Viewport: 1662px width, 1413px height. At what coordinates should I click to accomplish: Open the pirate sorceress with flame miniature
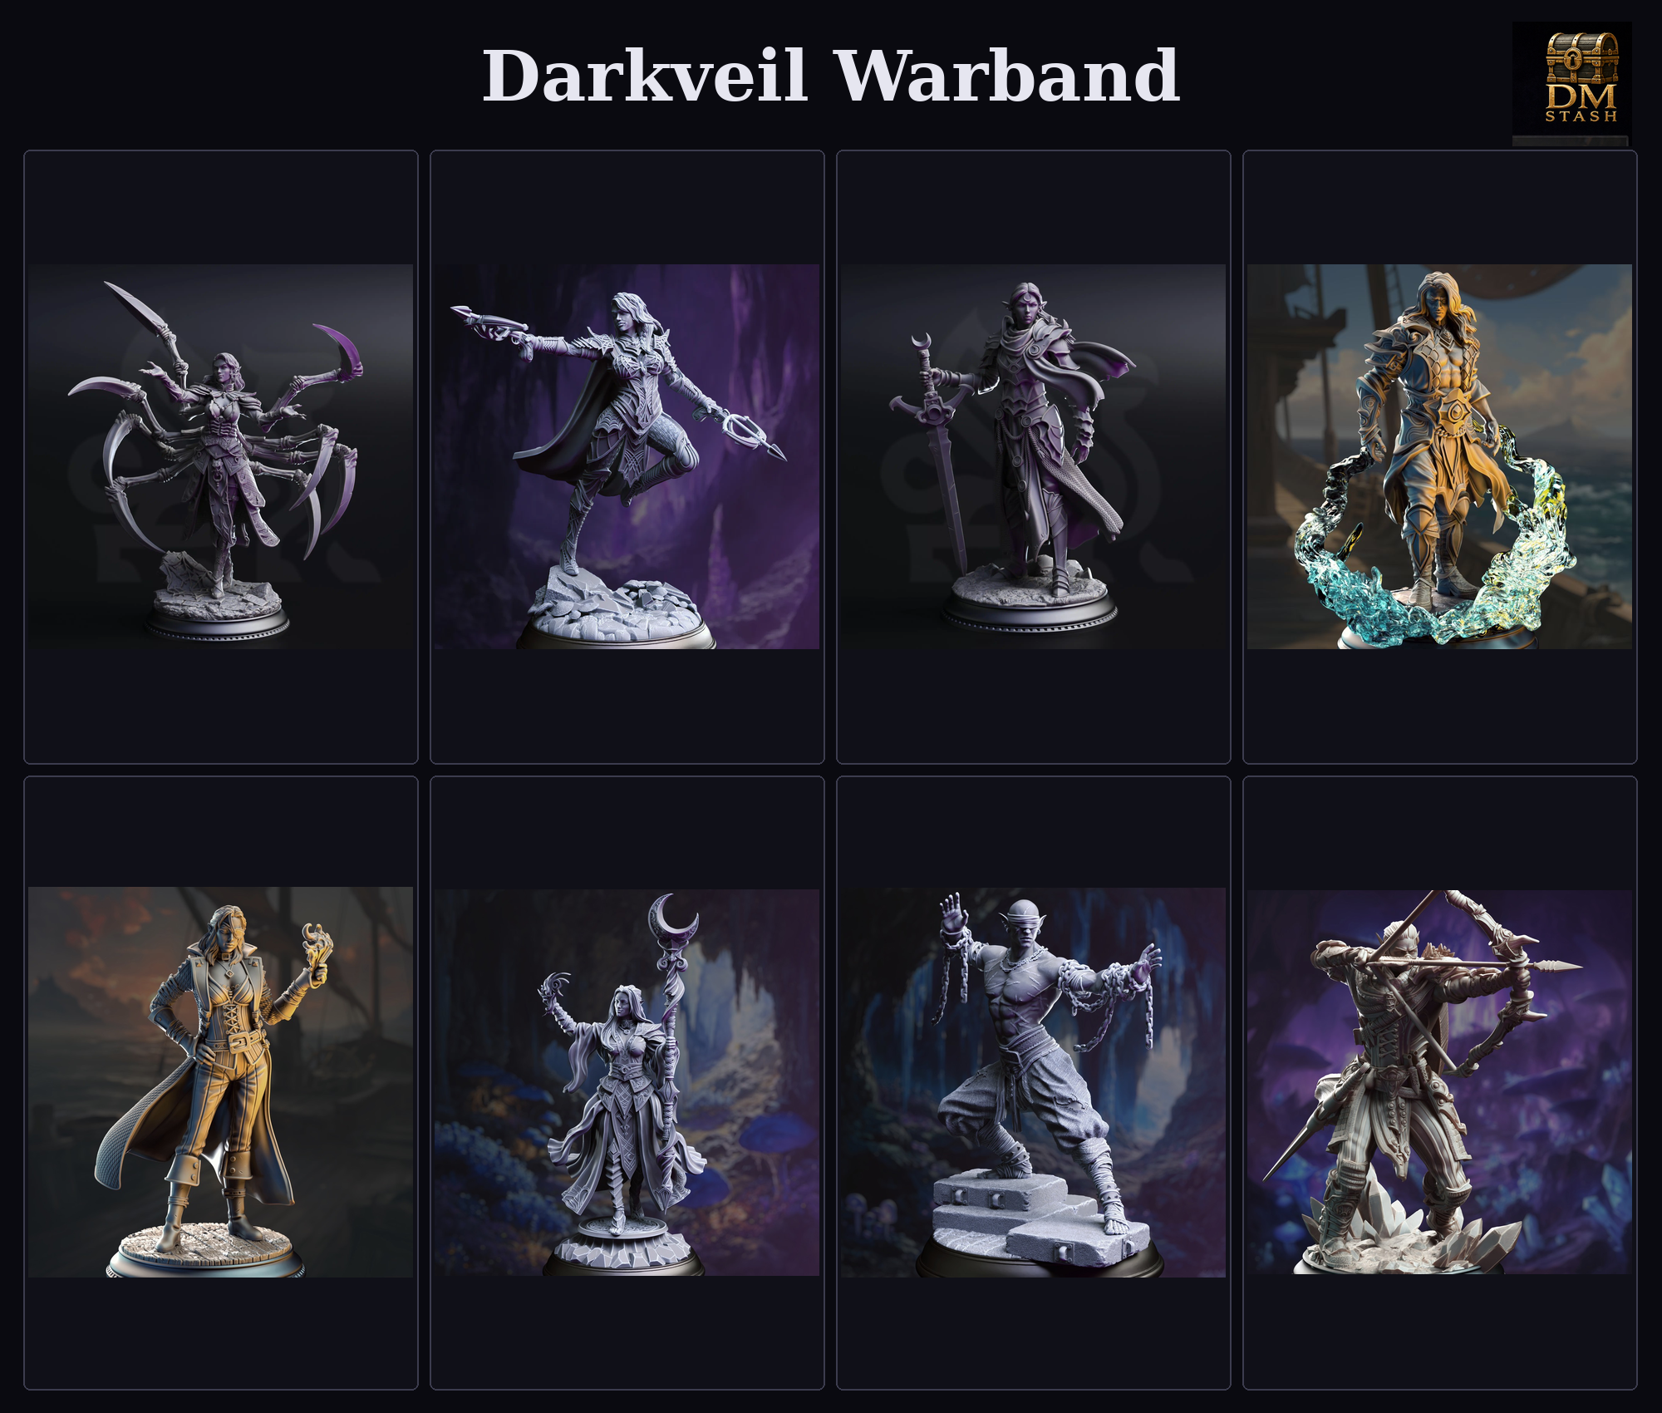pos(221,1082)
